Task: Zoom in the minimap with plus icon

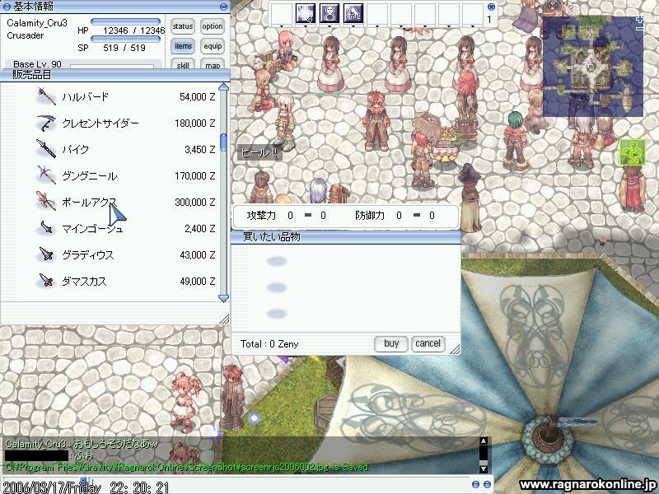Action: (x=640, y=19)
